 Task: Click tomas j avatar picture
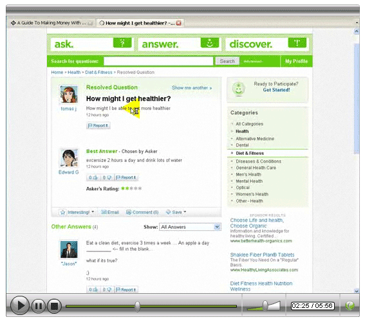tap(69, 94)
